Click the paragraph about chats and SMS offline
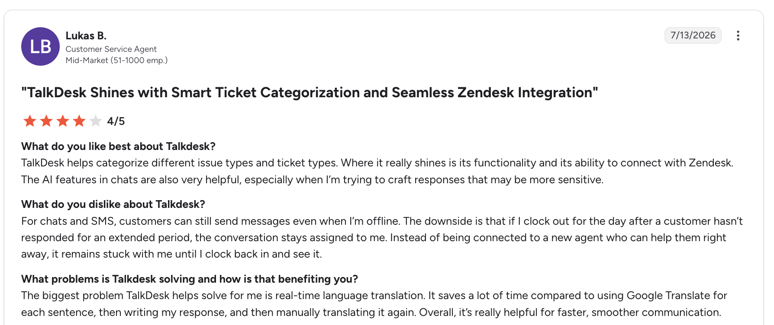Viewport: 774px width, 325px height. [x=382, y=238]
